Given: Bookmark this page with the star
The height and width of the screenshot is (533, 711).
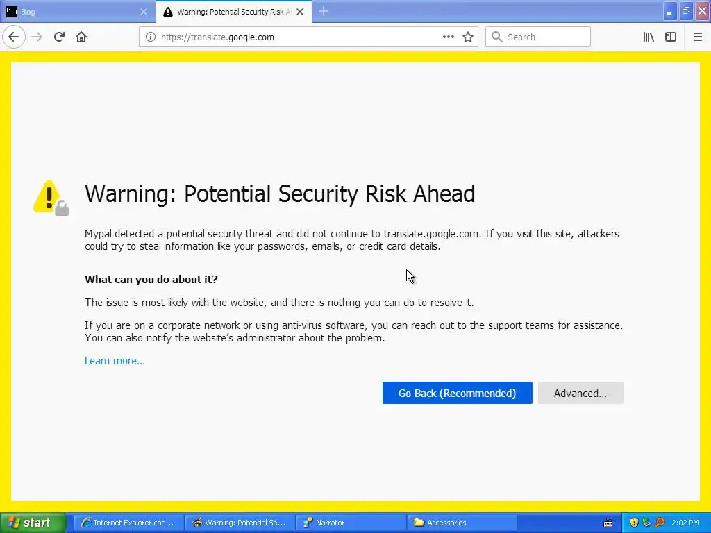Looking at the screenshot, I should pyautogui.click(x=468, y=37).
